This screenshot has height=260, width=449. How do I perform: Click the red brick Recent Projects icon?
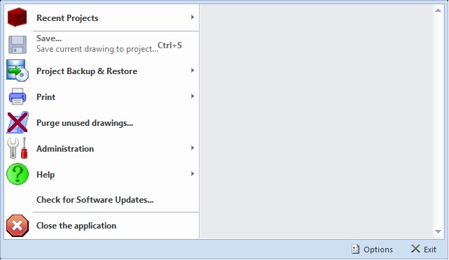18,17
